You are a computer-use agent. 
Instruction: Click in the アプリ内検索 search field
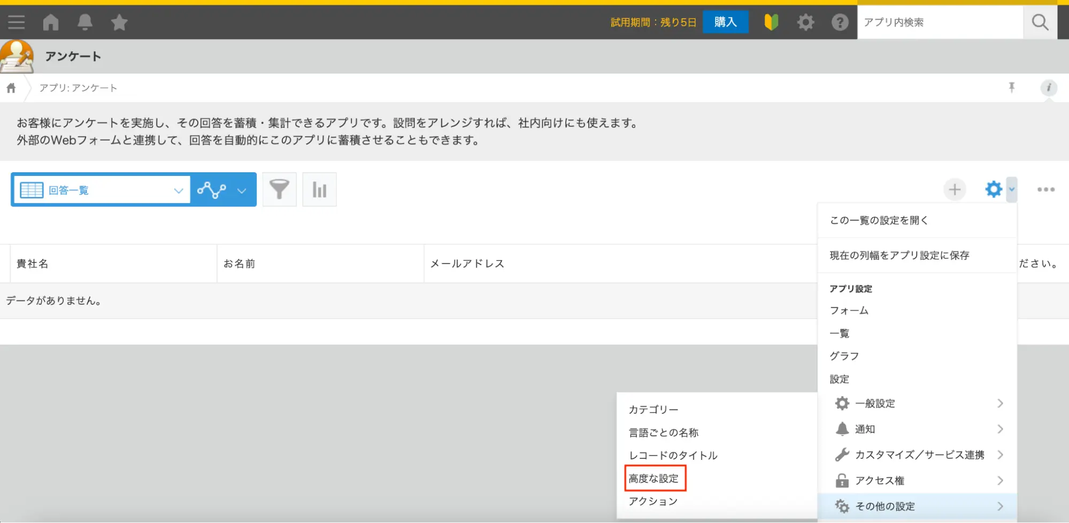pos(939,22)
